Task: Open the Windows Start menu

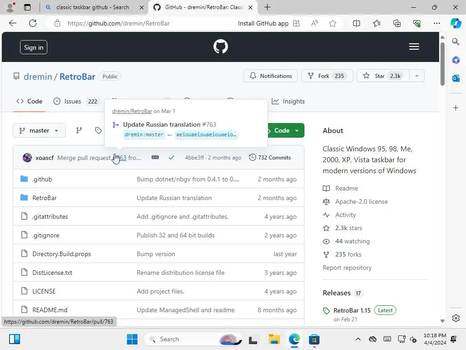Action: [x=132, y=339]
